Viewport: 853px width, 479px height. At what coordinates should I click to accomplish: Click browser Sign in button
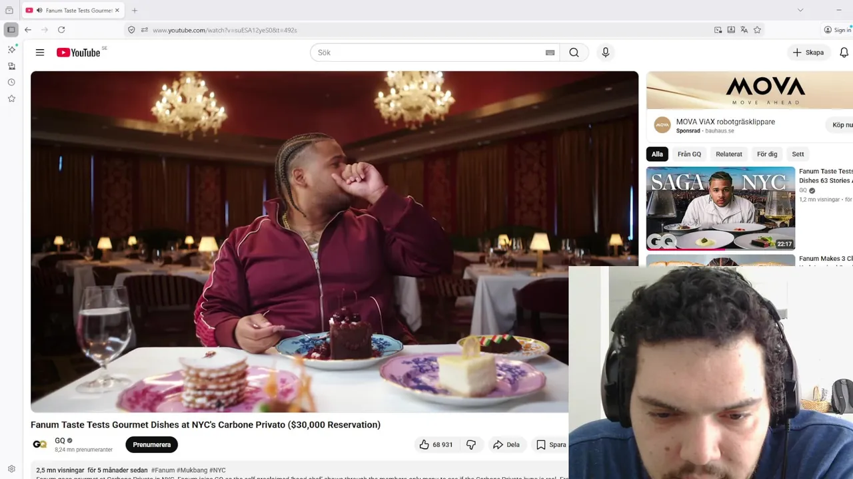(x=838, y=30)
